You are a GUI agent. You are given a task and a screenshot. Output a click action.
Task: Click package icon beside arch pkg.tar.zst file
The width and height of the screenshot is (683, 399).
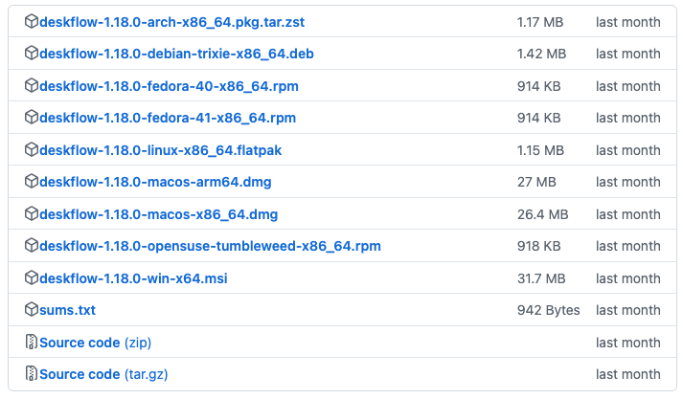click(31, 22)
